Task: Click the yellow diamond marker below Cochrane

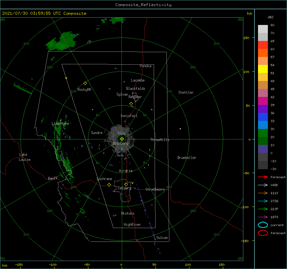Action: 109,185
